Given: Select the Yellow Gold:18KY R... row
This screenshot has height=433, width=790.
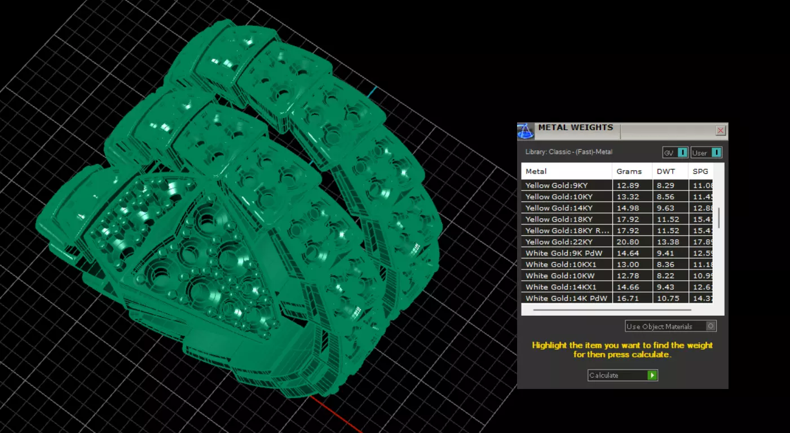Looking at the screenshot, I should tap(617, 231).
